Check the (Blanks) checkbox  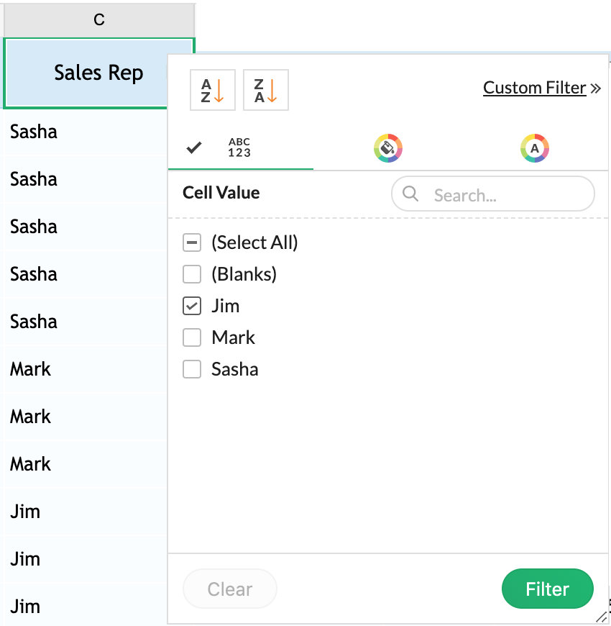coord(192,275)
